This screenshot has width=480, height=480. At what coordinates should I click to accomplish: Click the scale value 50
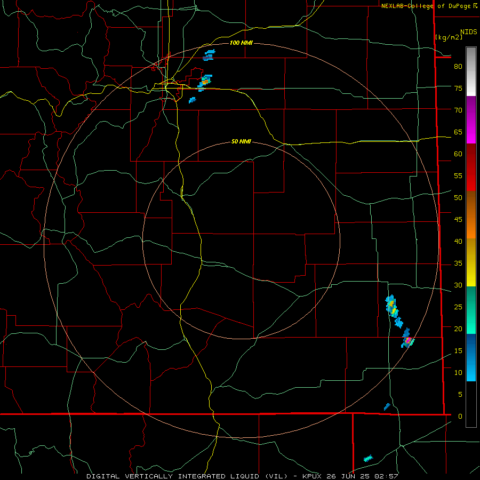click(x=458, y=198)
